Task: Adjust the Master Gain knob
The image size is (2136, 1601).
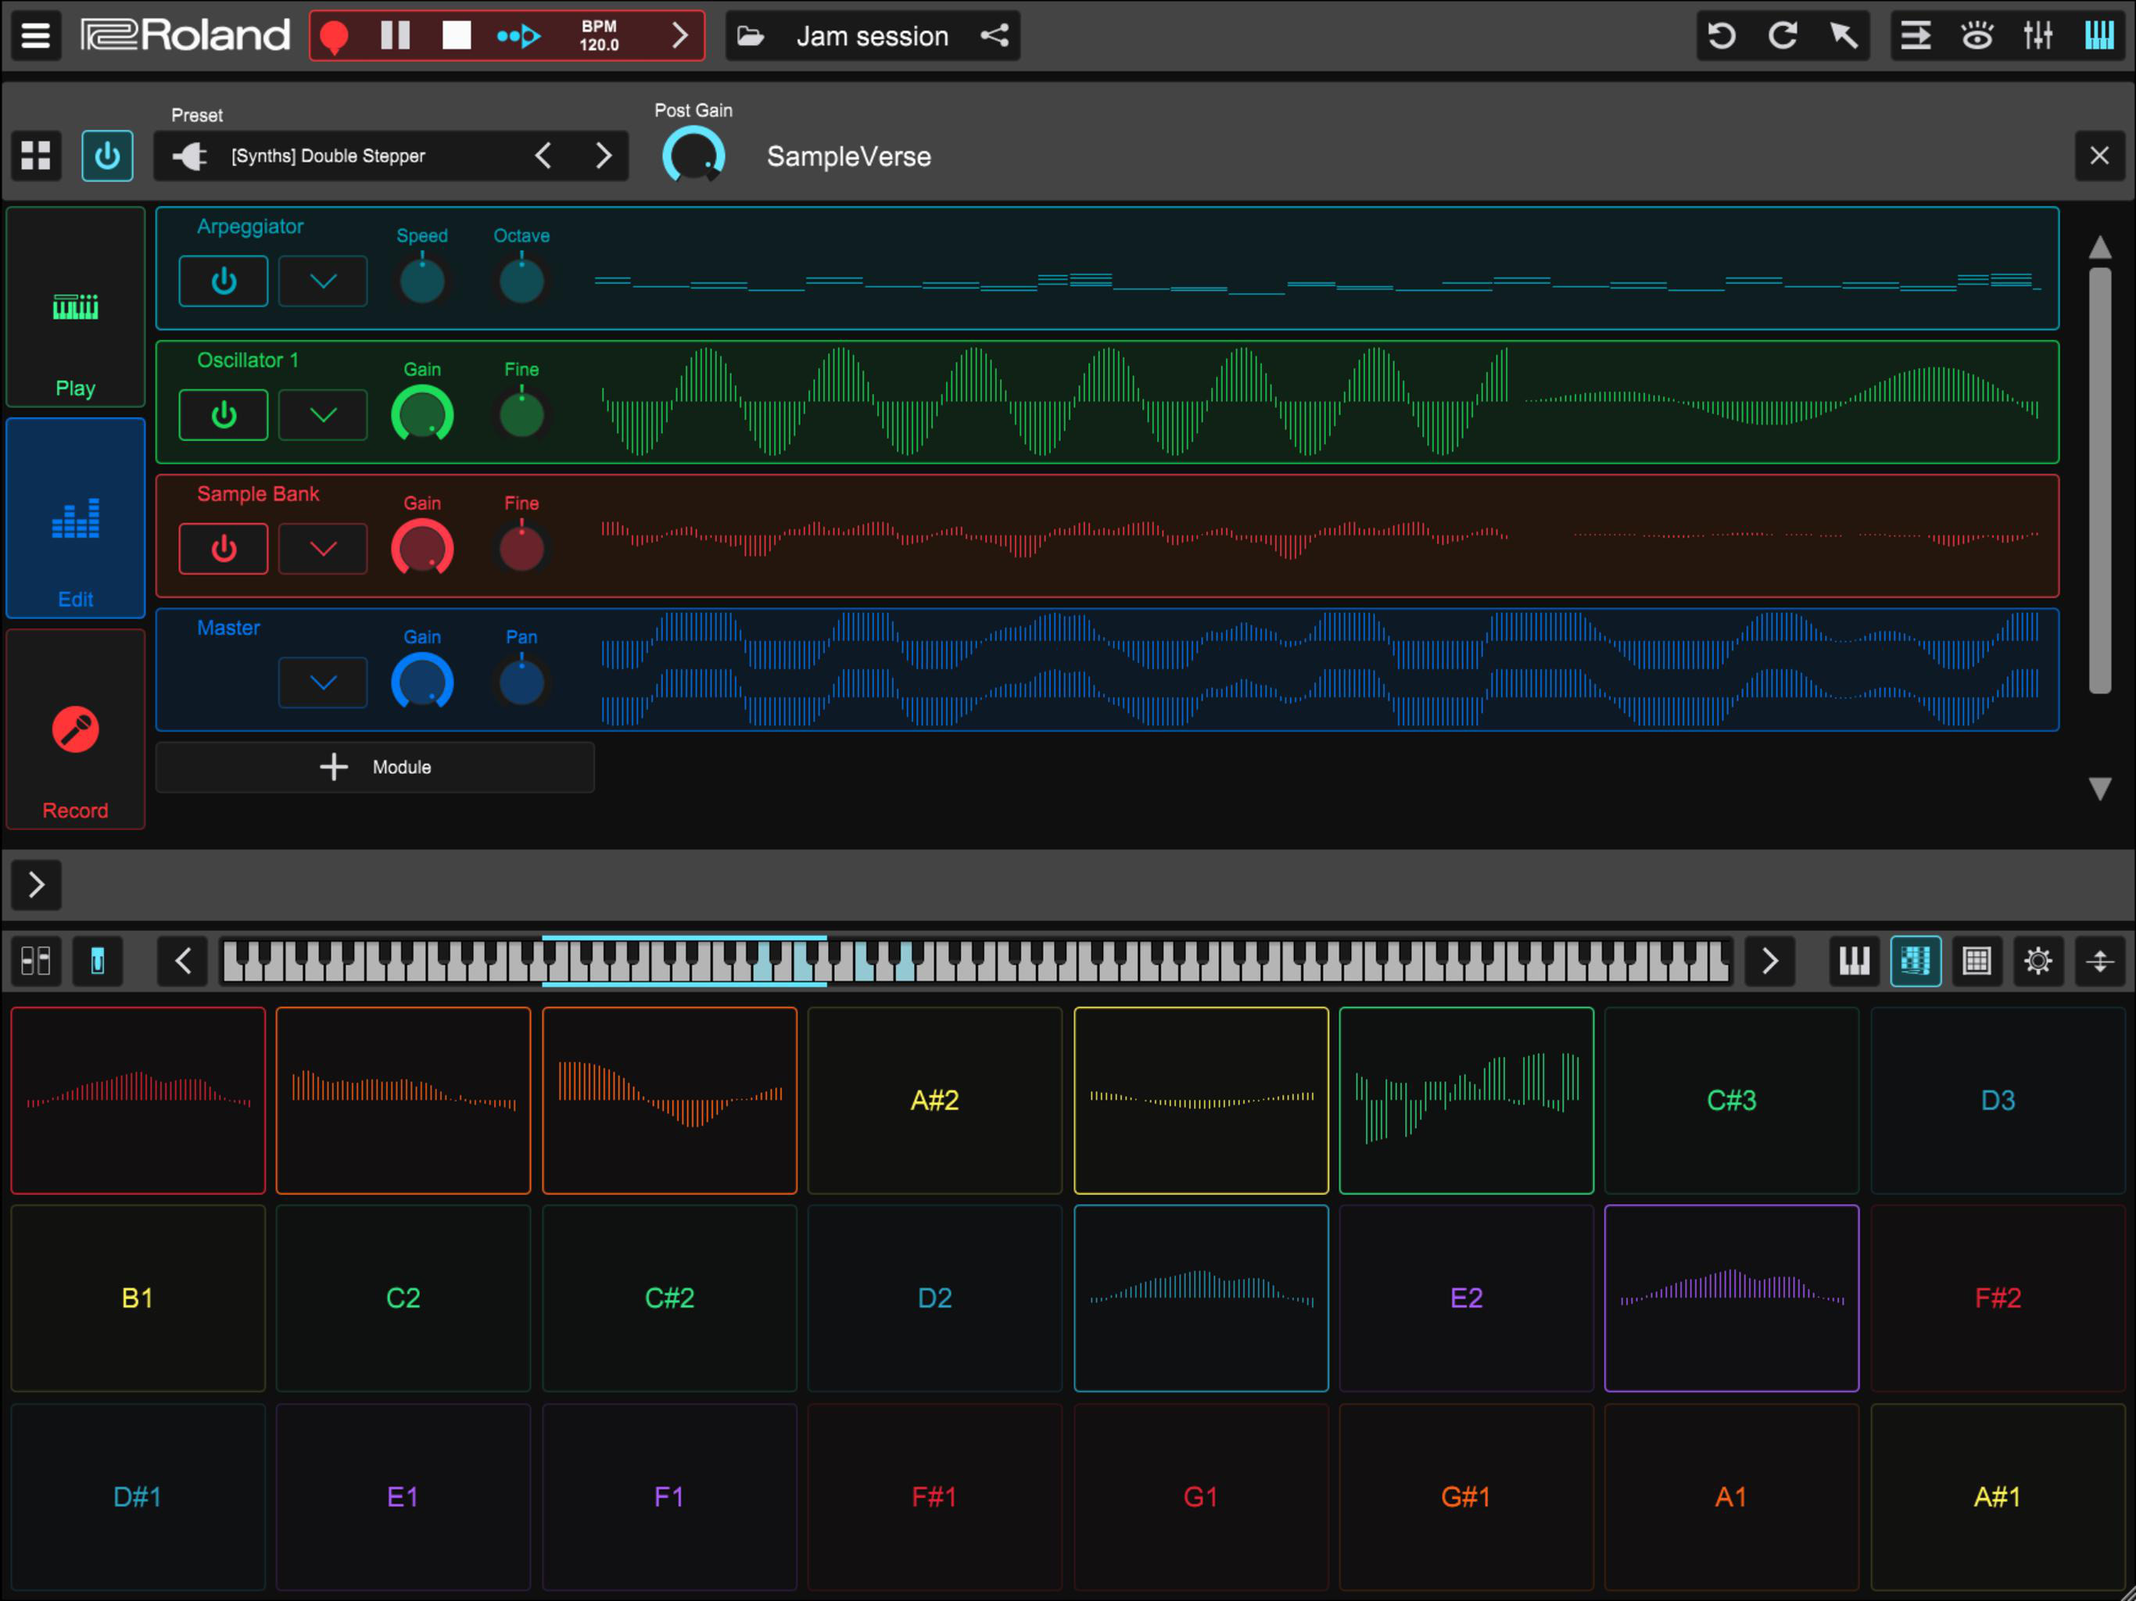Action: click(422, 682)
